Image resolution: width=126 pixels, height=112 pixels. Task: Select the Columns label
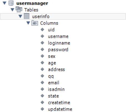pyautogui.click(x=49, y=23)
